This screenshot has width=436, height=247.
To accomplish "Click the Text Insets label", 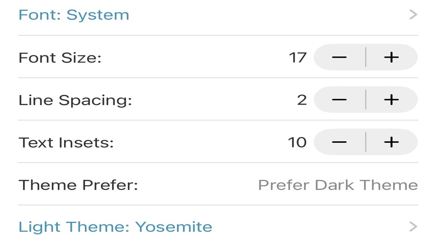I will 66,142.
